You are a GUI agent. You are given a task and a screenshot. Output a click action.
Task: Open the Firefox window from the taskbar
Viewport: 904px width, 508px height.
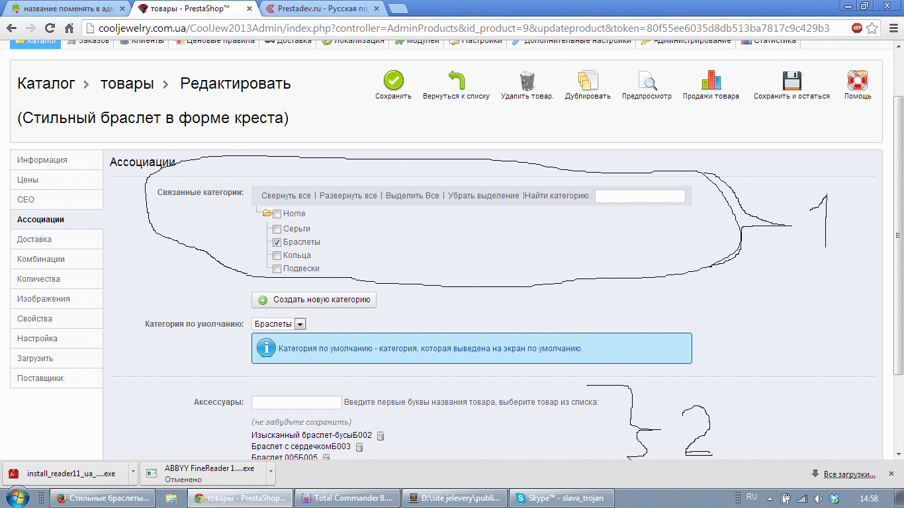point(104,497)
